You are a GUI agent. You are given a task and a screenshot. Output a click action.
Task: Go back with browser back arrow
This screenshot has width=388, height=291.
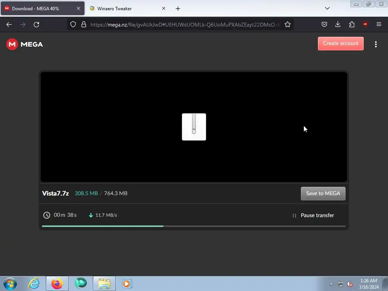(9, 25)
